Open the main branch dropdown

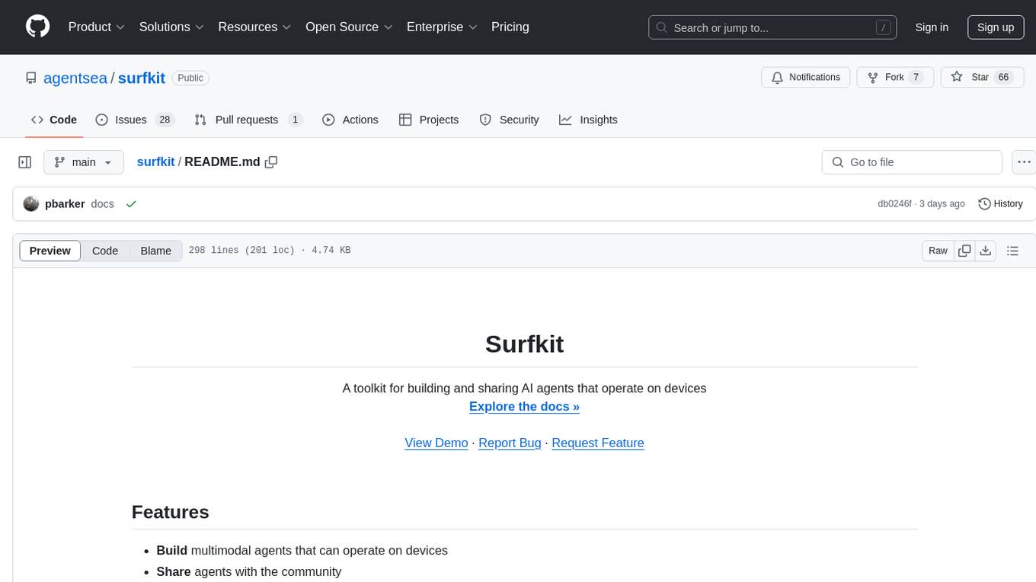[x=84, y=162]
